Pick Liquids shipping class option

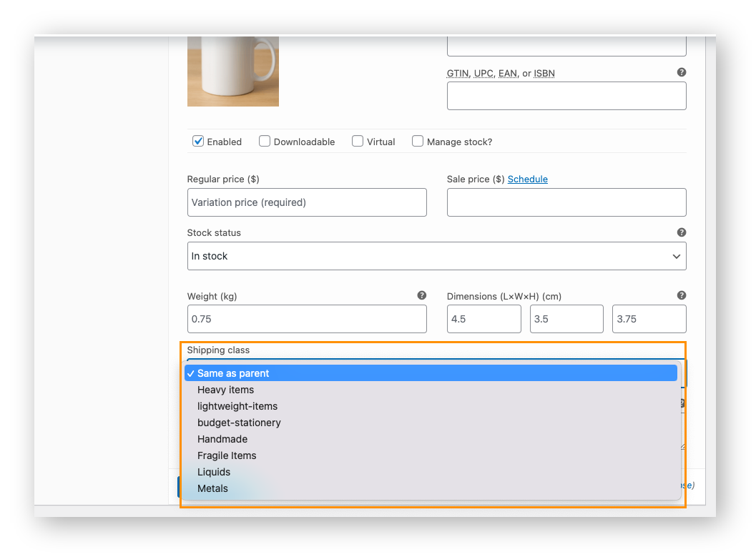(x=431, y=472)
